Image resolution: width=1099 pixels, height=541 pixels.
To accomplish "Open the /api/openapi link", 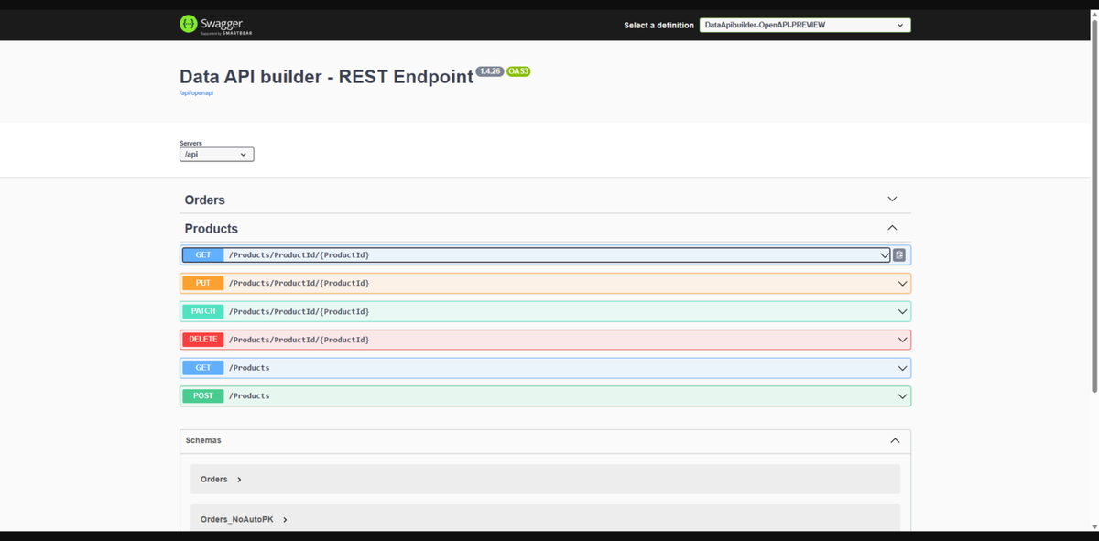I will tap(196, 93).
